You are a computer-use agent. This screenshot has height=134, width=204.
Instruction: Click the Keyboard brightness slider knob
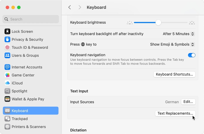coord(158,22)
